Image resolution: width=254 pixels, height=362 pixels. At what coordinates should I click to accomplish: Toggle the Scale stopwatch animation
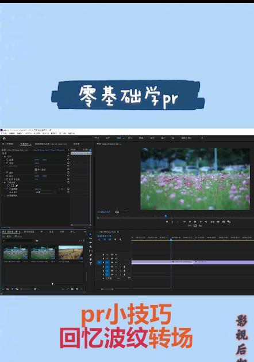(x=7, y=163)
